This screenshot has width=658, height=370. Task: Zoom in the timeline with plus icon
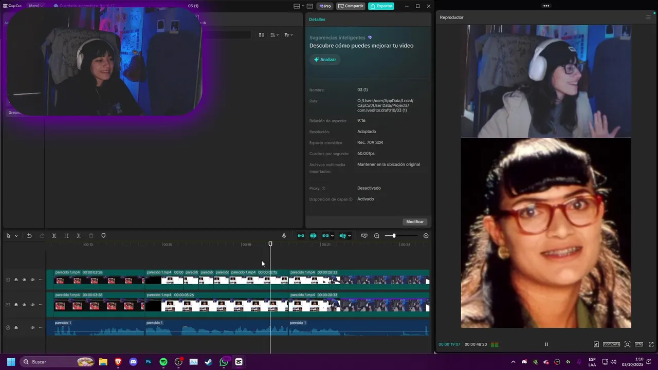[426, 236]
